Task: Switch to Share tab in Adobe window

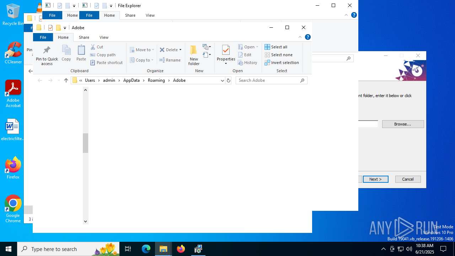Action: click(x=84, y=37)
